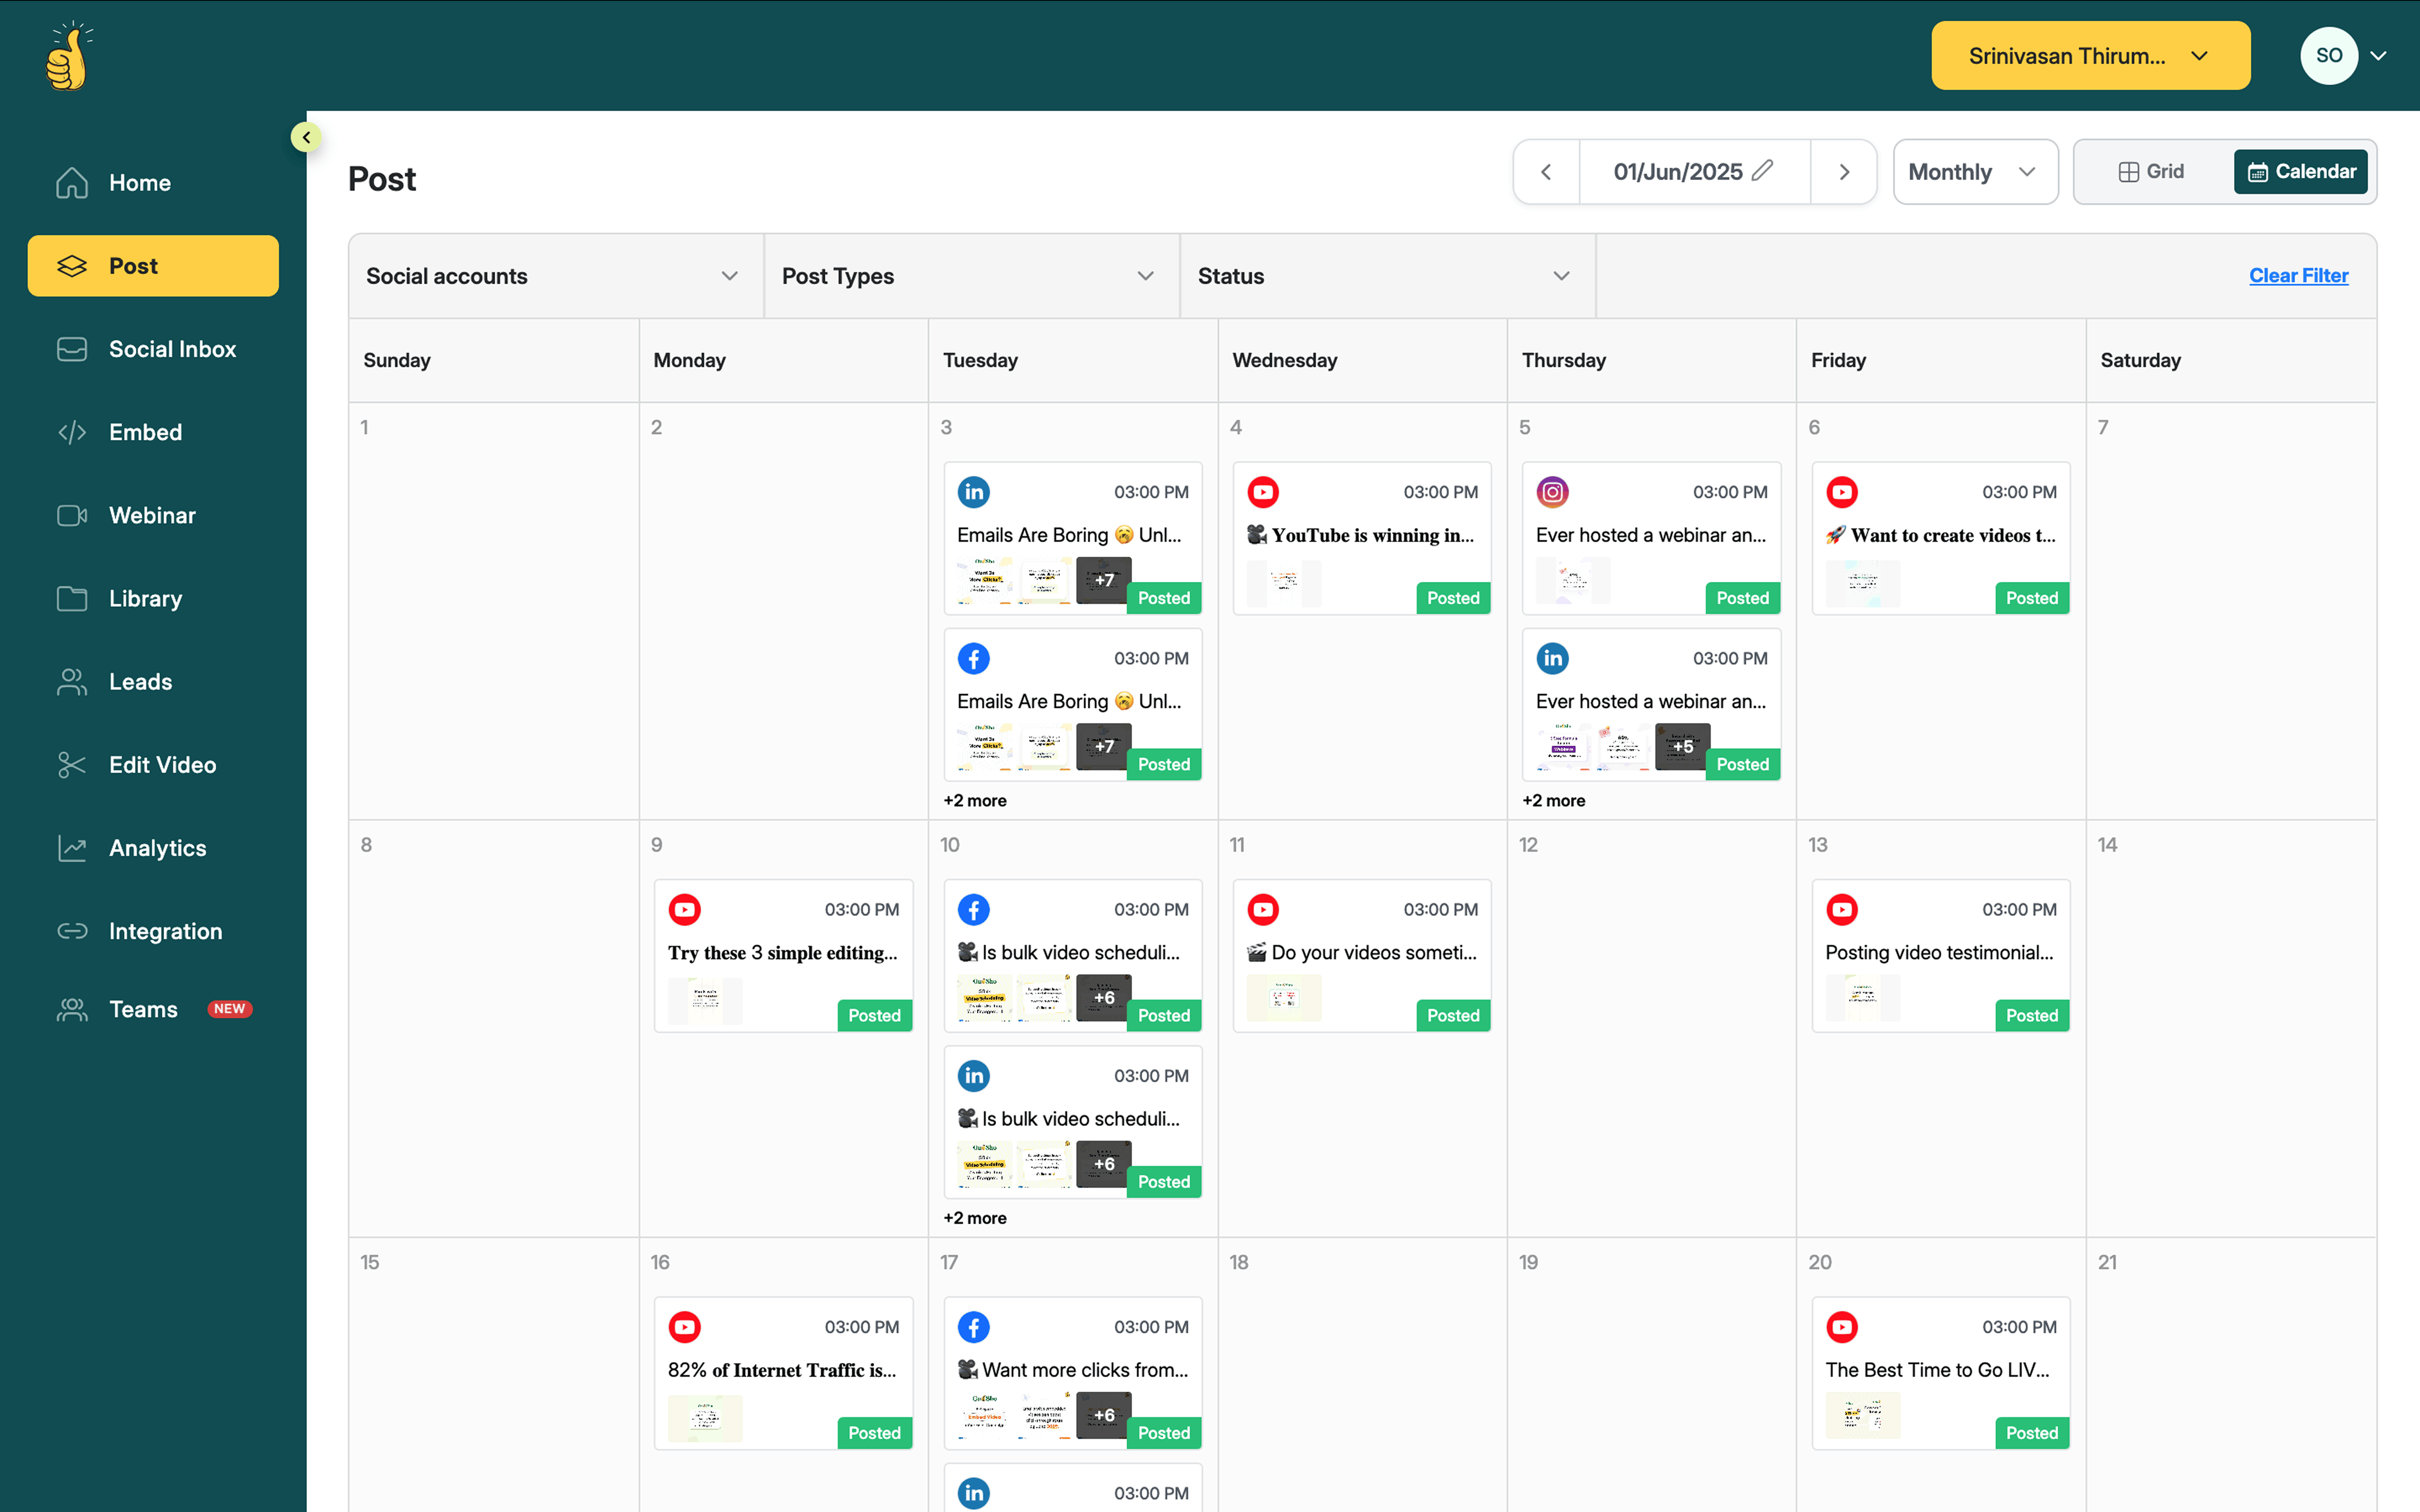Go to next month arrow

pyautogui.click(x=1844, y=172)
